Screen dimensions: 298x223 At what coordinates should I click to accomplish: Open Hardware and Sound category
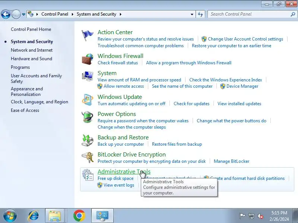click(31, 59)
